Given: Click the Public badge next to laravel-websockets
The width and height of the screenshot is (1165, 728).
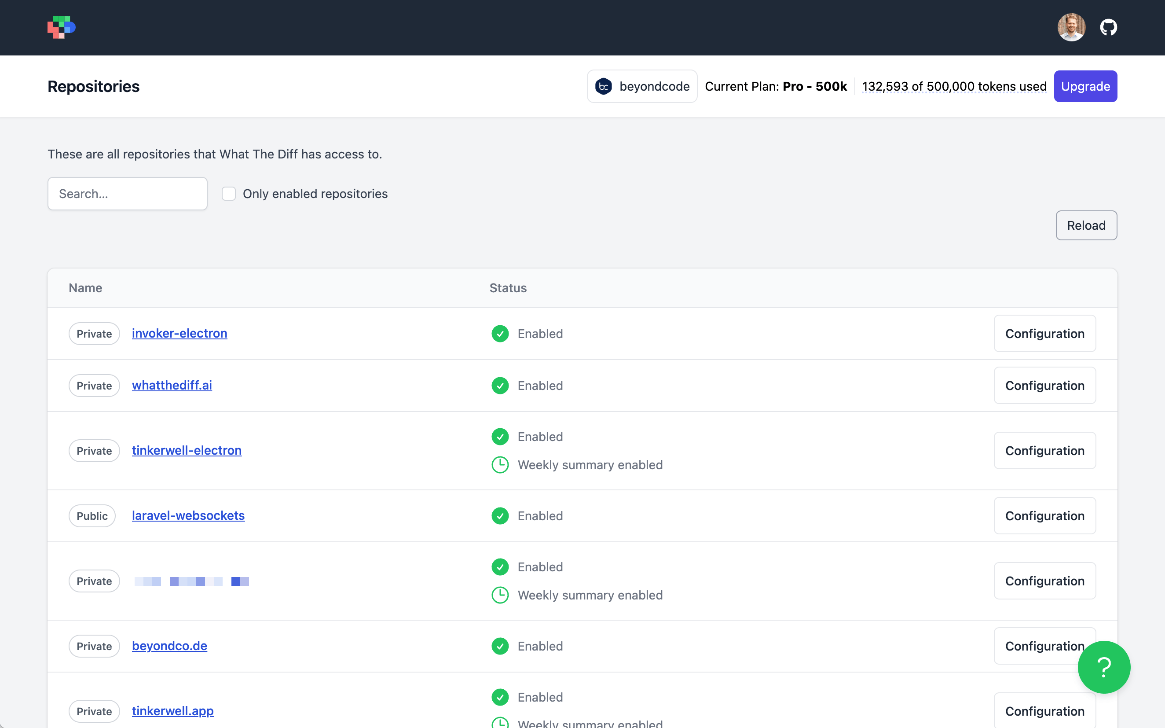Looking at the screenshot, I should pyautogui.click(x=92, y=516).
